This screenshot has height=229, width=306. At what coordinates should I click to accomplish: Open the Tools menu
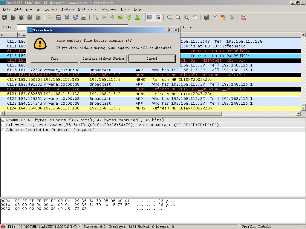[x=125, y=9]
